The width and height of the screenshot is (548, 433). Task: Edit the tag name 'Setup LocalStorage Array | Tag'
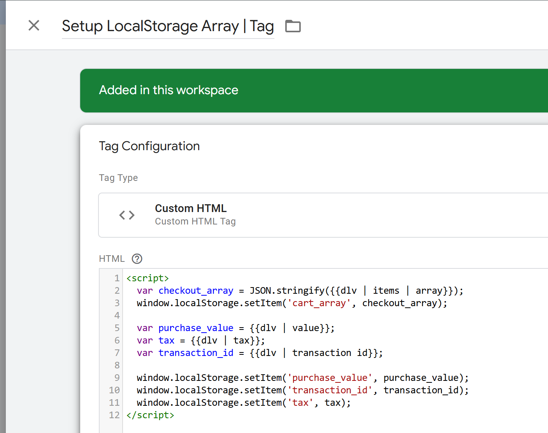point(168,26)
